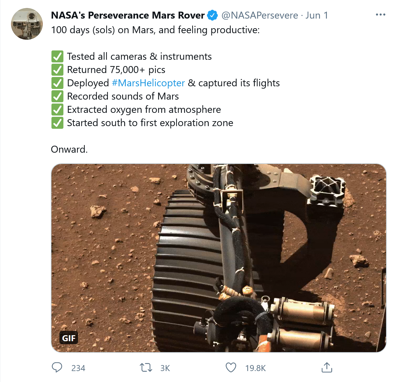Image resolution: width=397 pixels, height=382 pixels.
Task: Click the blue verified badge
Action: pos(212,15)
